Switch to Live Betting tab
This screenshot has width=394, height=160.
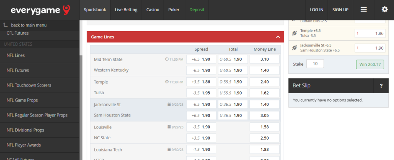pos(126,10)
